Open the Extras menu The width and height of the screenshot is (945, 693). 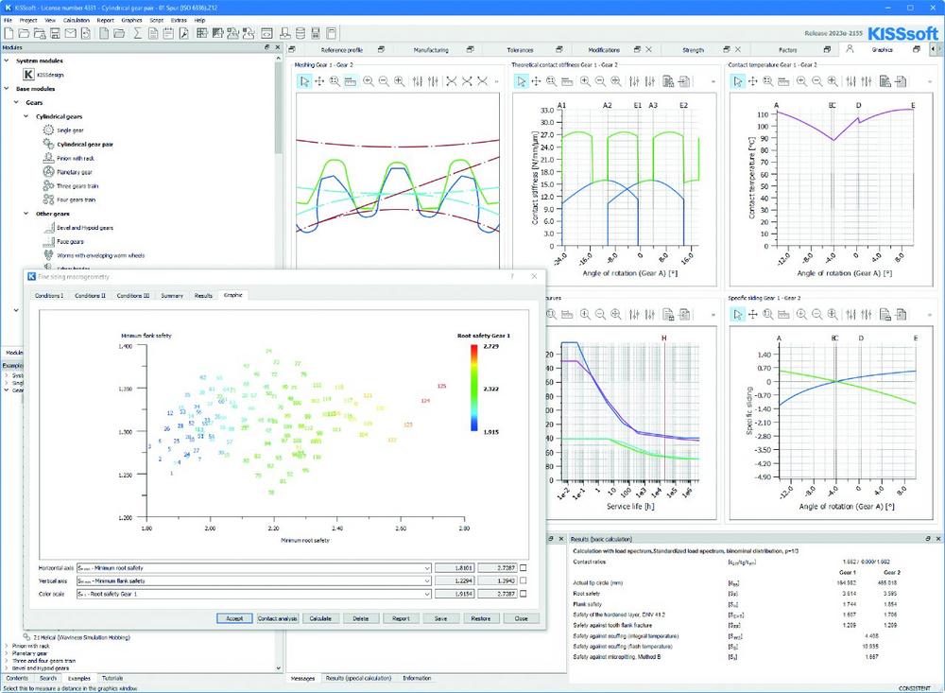pyautogui.click(x=179, y=20)
